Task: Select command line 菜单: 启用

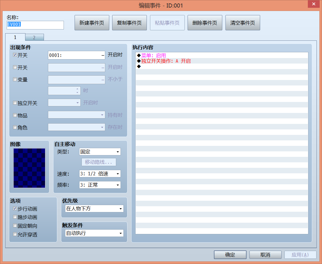Action: (x=222, y=55)
